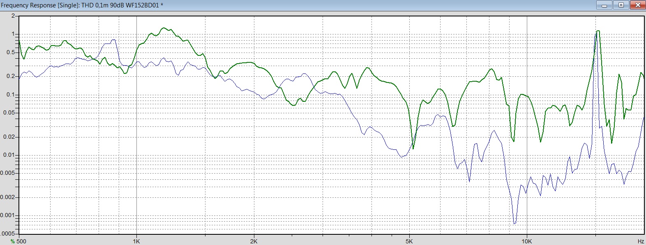Click the 0.2 value on vertical axis
This screenshot has width=646, height=245.
(x=10, y=76)
